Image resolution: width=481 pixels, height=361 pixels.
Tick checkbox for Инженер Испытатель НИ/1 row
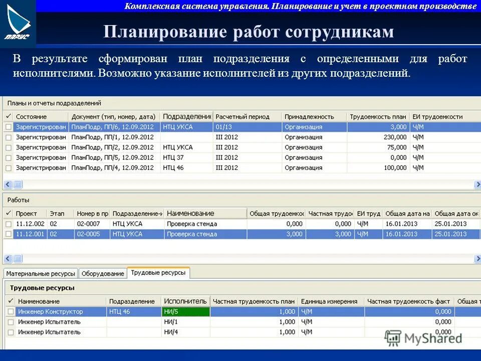coord(11,322)
